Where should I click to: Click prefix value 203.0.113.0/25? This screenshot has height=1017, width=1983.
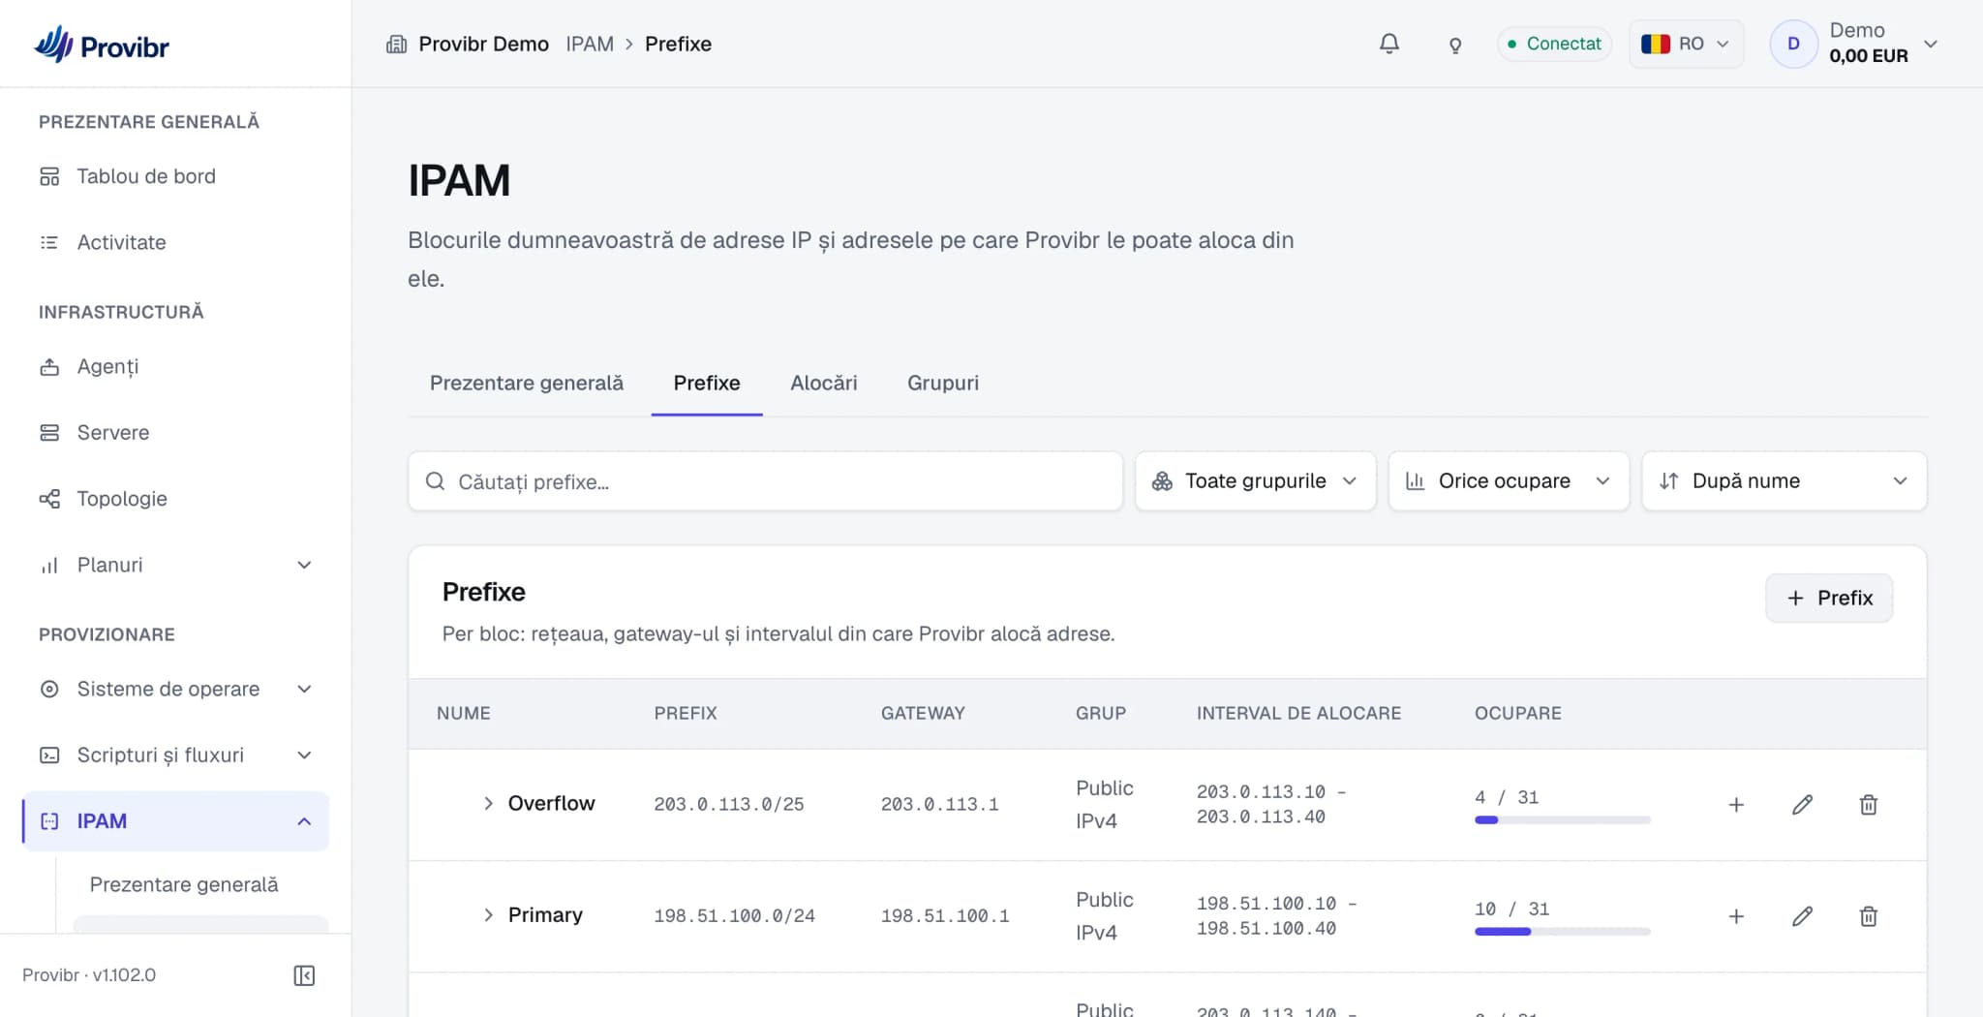pyautogui.click(x=728, y=804)
